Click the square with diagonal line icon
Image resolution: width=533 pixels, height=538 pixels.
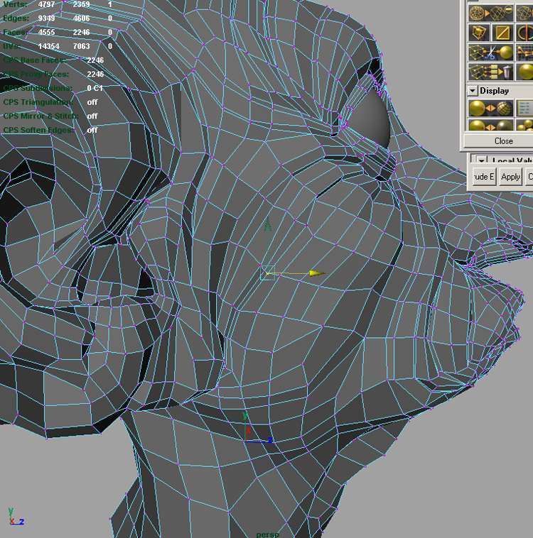(x=502, y=33)
